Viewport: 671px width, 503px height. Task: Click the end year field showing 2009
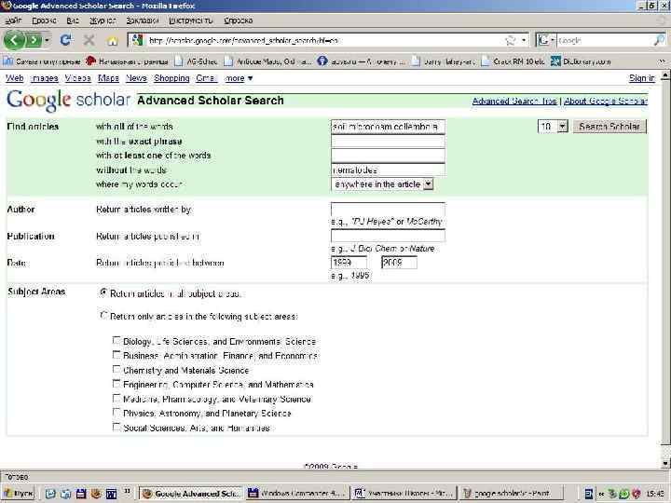tap(399, 263)
